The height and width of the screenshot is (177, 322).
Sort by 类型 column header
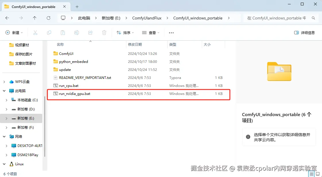coord(172,44)
